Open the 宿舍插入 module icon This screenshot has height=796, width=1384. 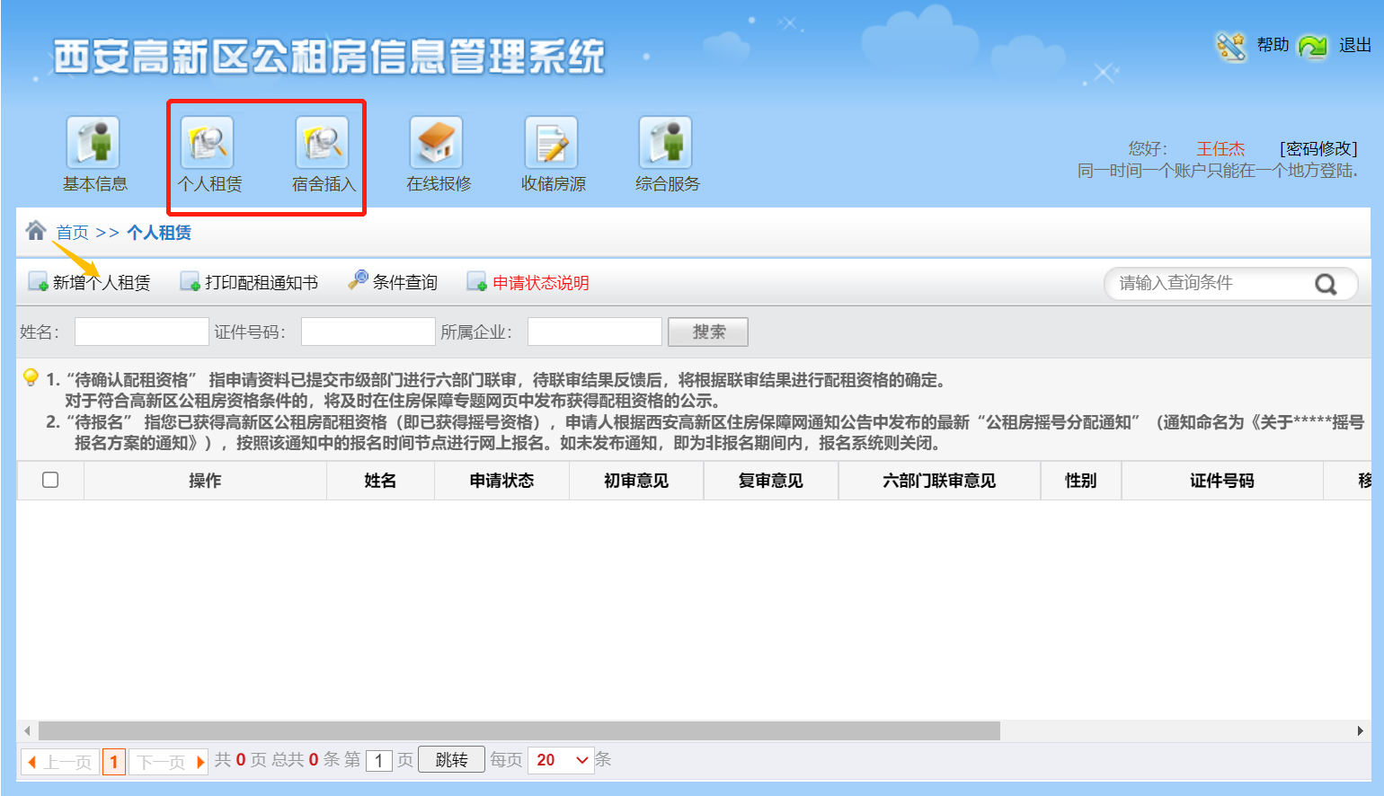coord(323,143)
